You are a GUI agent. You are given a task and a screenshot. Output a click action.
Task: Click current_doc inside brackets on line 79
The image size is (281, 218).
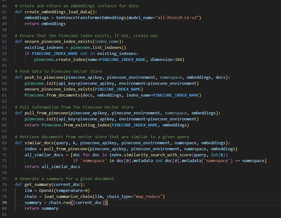(89, 202)
